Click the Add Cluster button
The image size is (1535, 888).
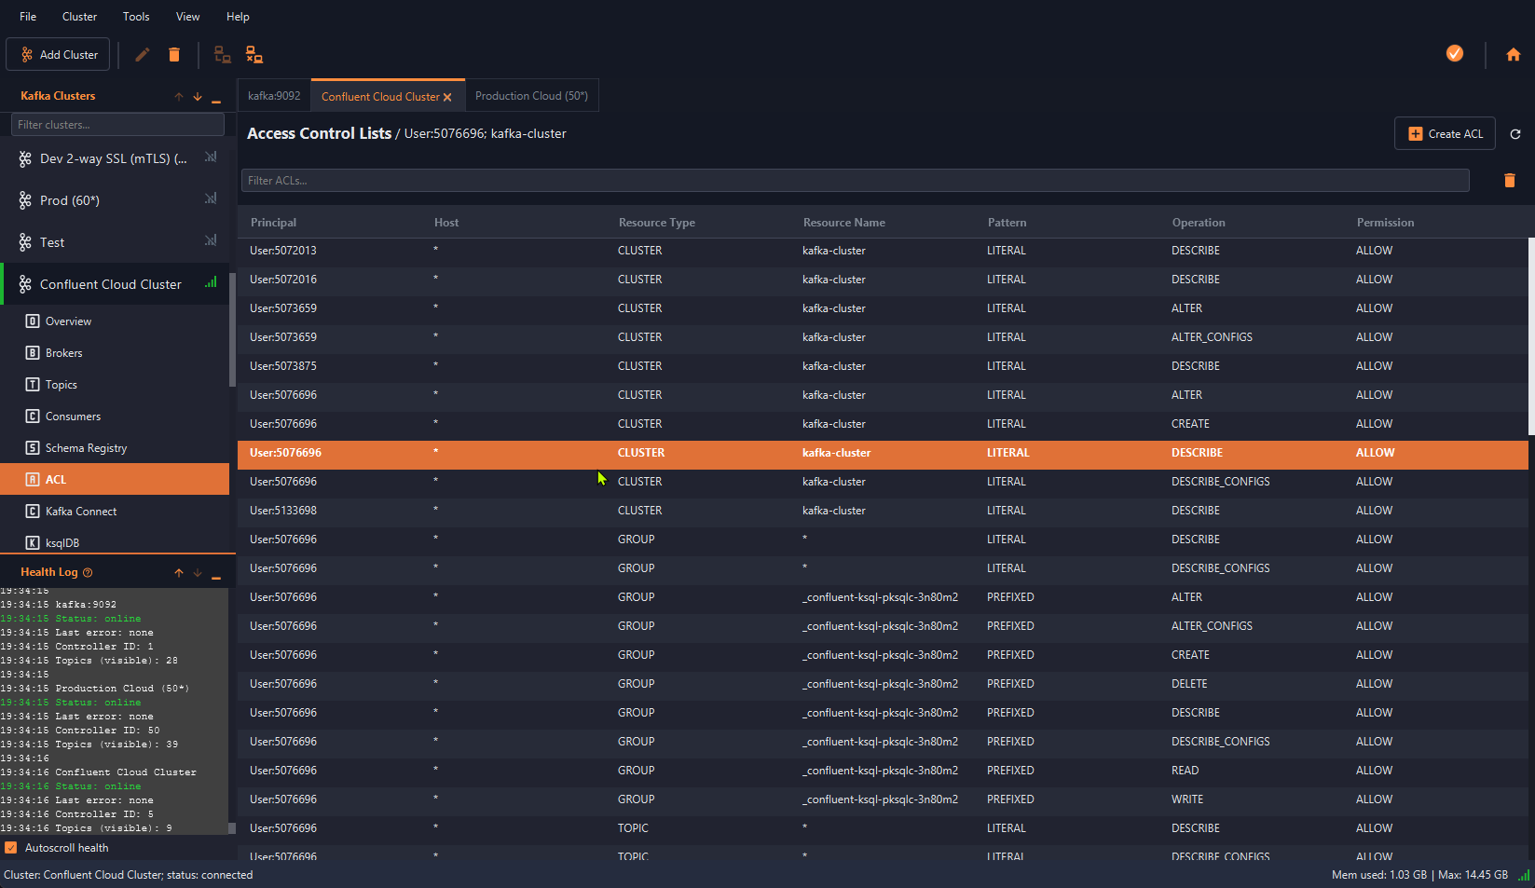click(58, 54)
